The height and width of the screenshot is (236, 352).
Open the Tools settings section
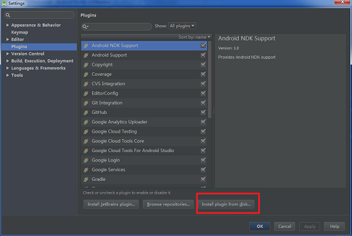click(x=17, y=75)
